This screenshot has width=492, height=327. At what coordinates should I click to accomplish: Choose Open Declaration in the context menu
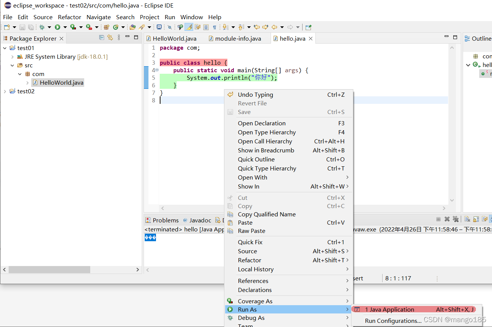pos(288,123)
